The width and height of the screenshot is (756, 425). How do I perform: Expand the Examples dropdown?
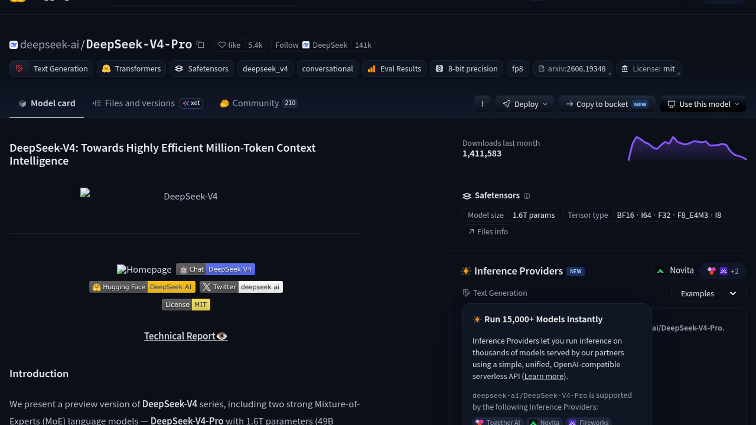708,294
